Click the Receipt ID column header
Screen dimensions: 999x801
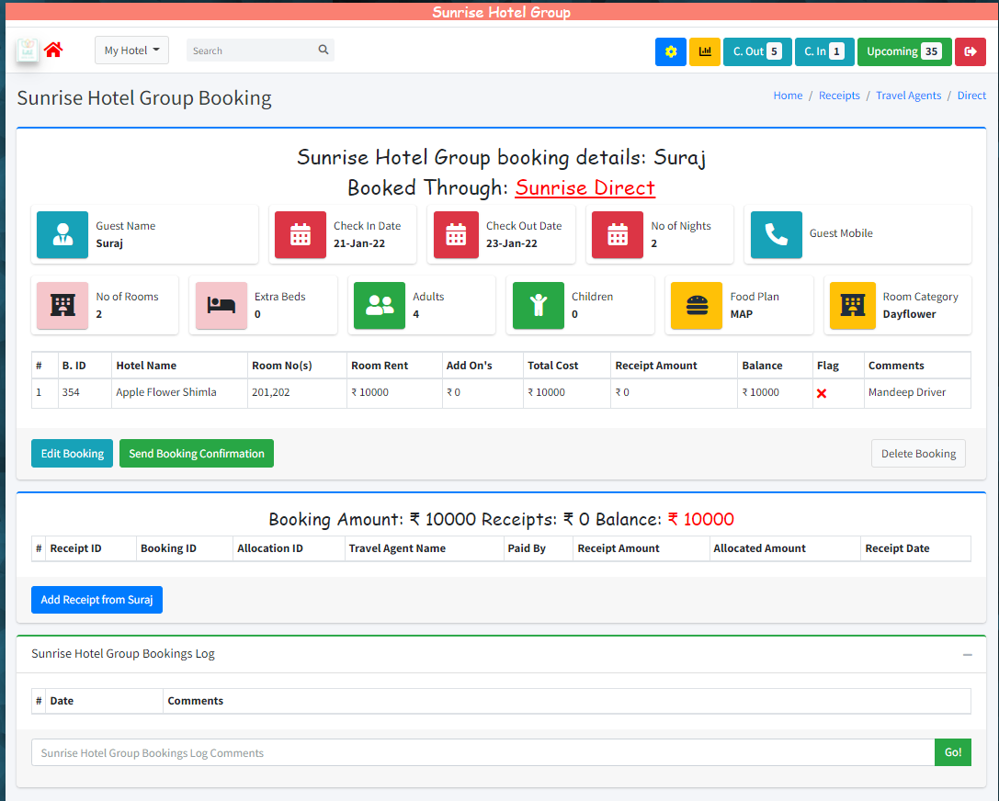75,548
